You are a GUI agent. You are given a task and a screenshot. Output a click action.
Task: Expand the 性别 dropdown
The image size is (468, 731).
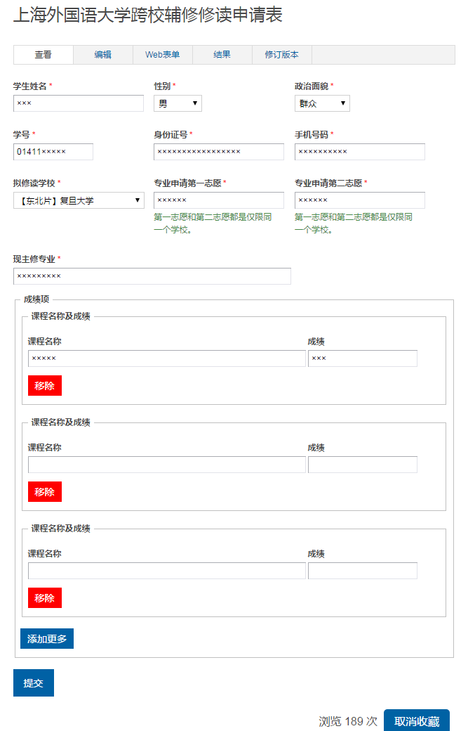[x=178, y=103]
